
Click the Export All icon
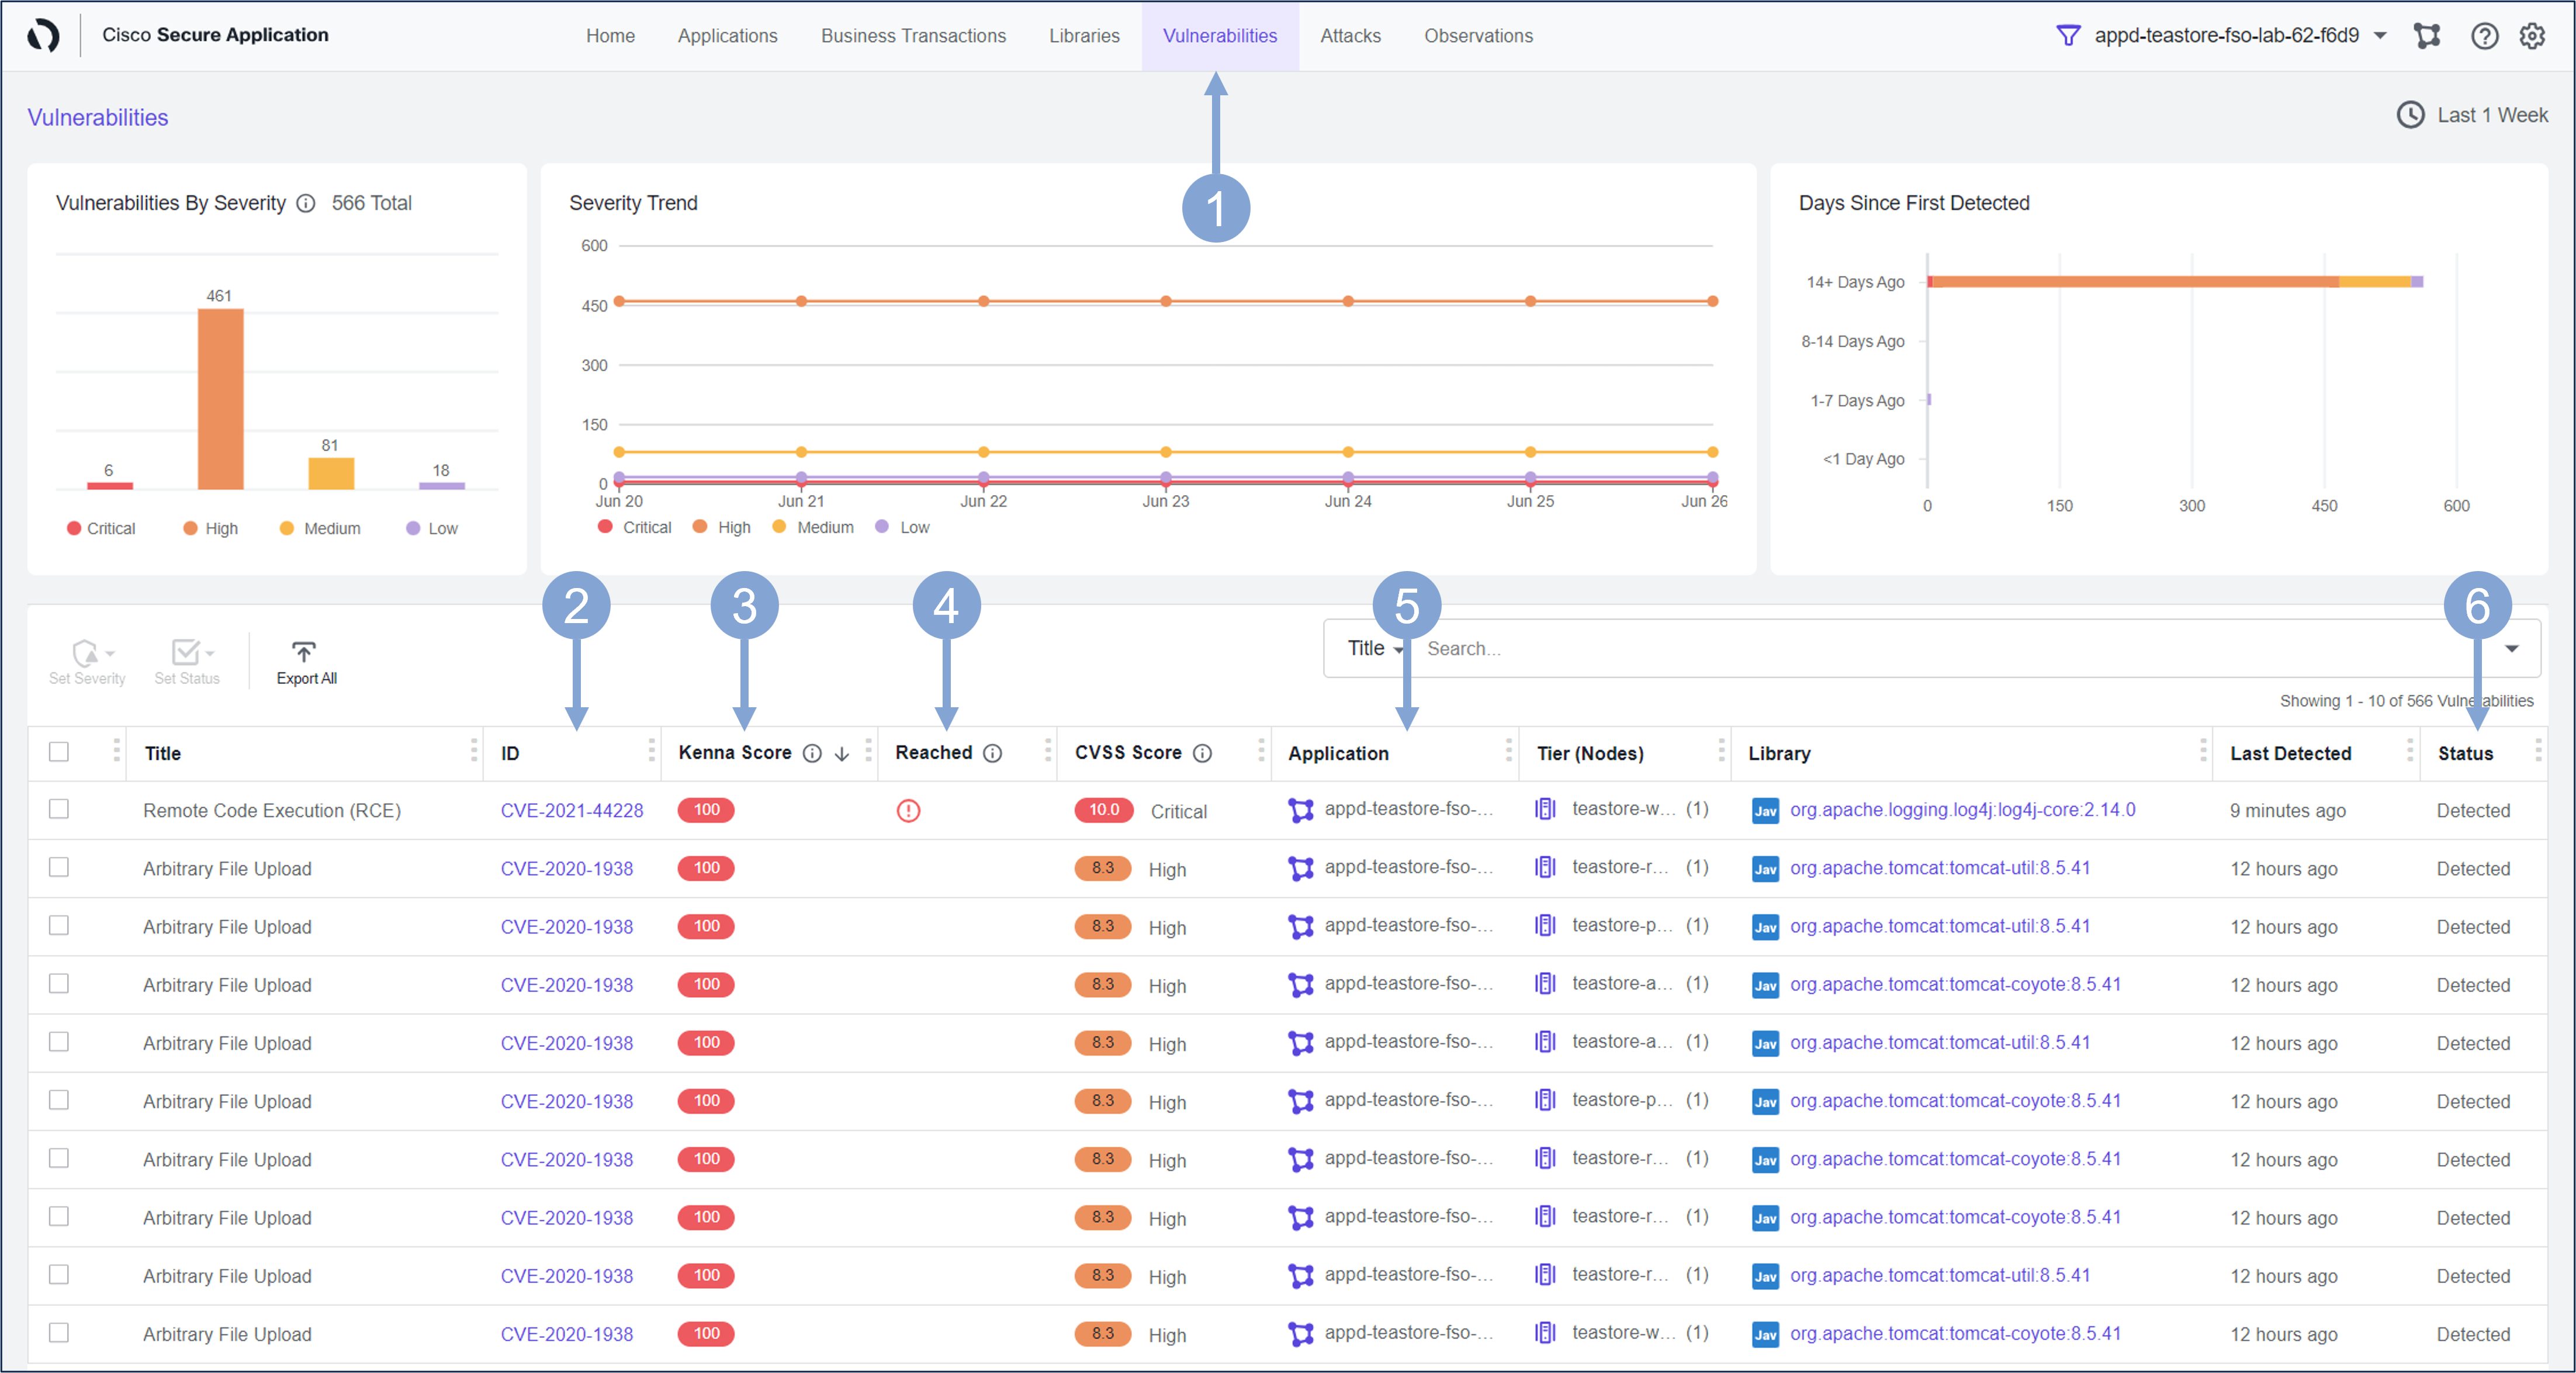303,652
